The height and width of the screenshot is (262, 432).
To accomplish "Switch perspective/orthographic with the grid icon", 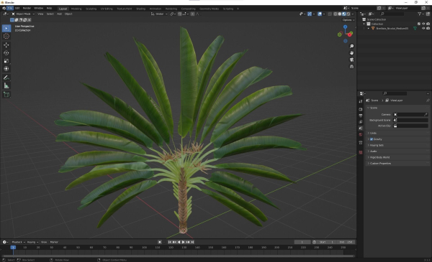I will click(x=351, y=67).
